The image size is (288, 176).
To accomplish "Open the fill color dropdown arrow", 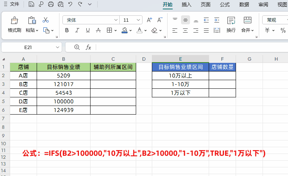I will (x=131, y=31).
